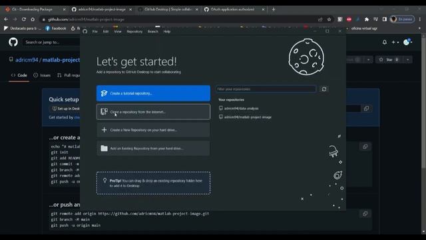Open Chrome three-dot menu
This screenshot has width=426, height=240.
[420, 19]
